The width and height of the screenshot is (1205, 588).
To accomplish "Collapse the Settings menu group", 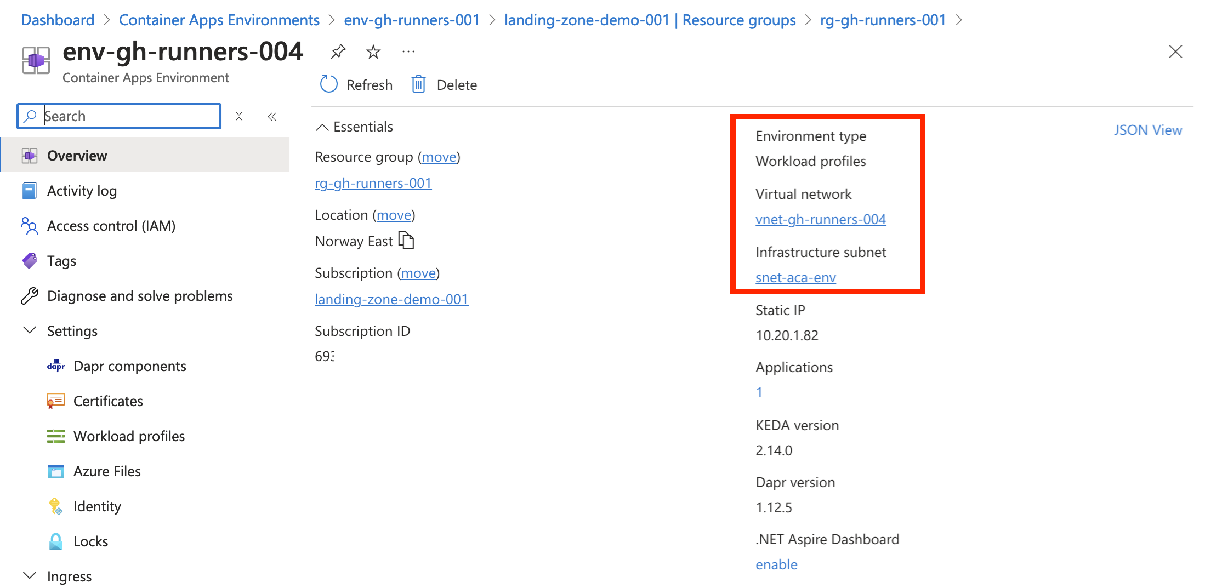I will click(30, 330).
